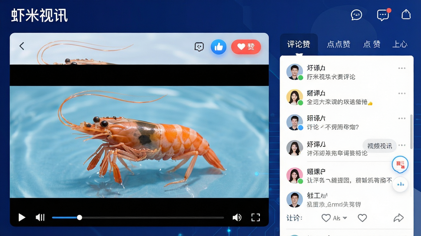Play the shrimp video
This screenshot has height=236, width=421.
click(22, 218)
